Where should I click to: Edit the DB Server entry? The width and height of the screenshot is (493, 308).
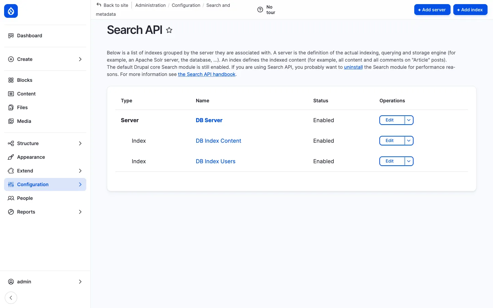[x=392, y=120]
